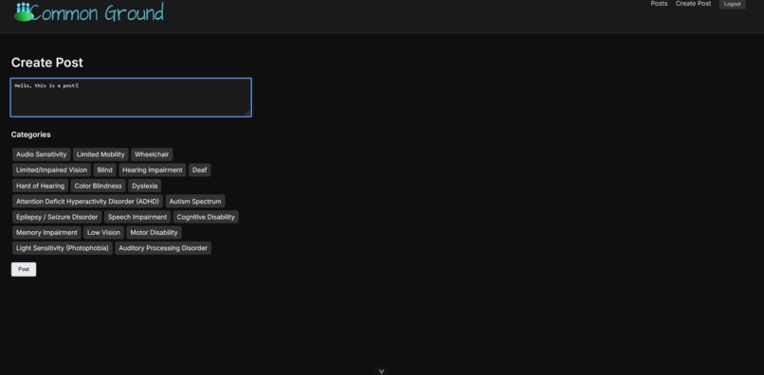The image size is (764, 375).
Task: Click the Create Post heading
Action: click(x=46, y=62)
